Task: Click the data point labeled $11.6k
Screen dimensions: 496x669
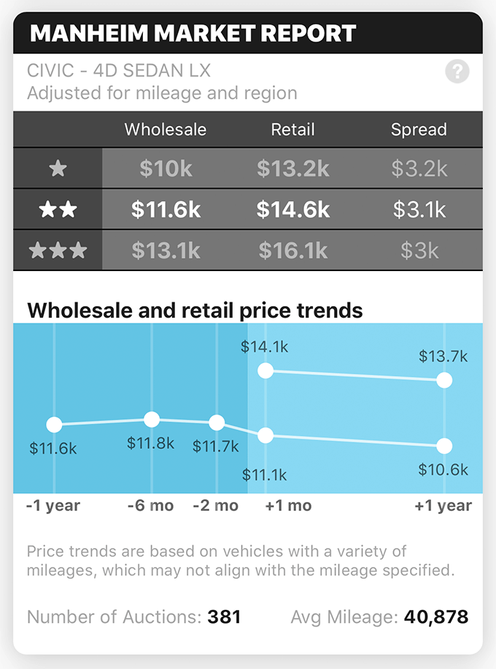Action: [55, 423]
